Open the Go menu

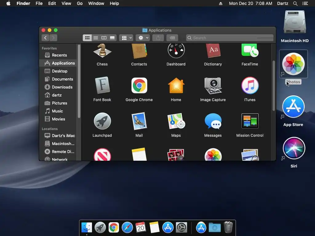(x=80, y=3)
